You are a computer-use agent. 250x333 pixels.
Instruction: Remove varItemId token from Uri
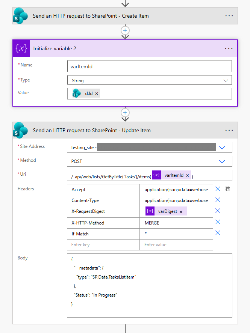point(187,175)
